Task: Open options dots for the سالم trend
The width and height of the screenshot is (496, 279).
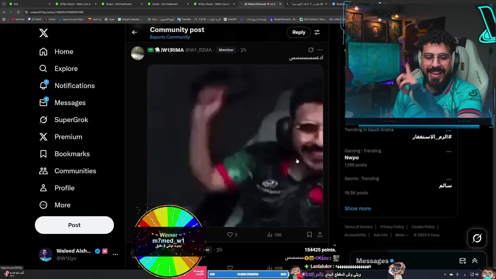Action: tap(449, 179)
